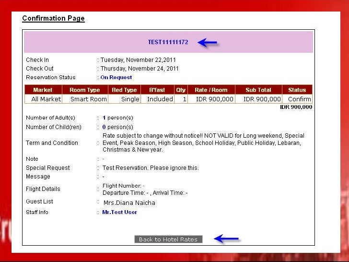
Task: Click the Back to Hotel Rates button
Action: point(168,239)
